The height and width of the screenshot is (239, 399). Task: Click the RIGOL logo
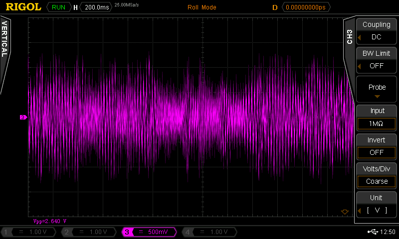pyautogui.click(x=22, y=7)
